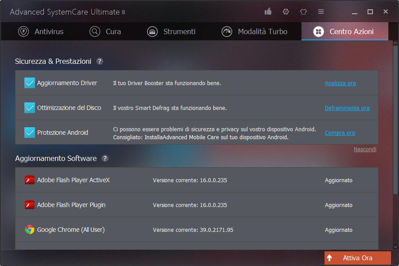
Task: Click the help icon beside Aggiornamento Software
Action: tap(105, 158)
